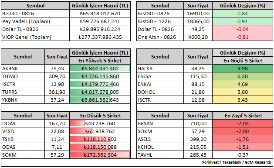Click the ENJSA symbol cell
The image size is (274, 168).
tap(160, 76)
